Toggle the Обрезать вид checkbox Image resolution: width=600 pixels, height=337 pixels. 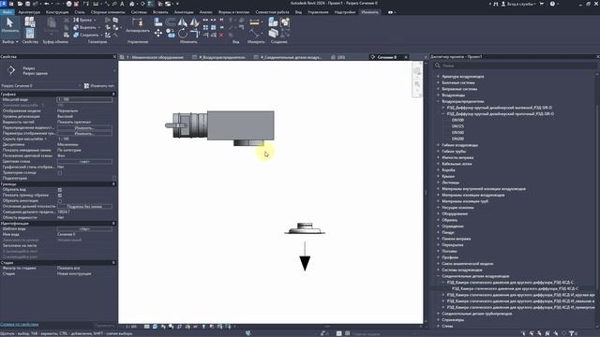coord(60,189)
